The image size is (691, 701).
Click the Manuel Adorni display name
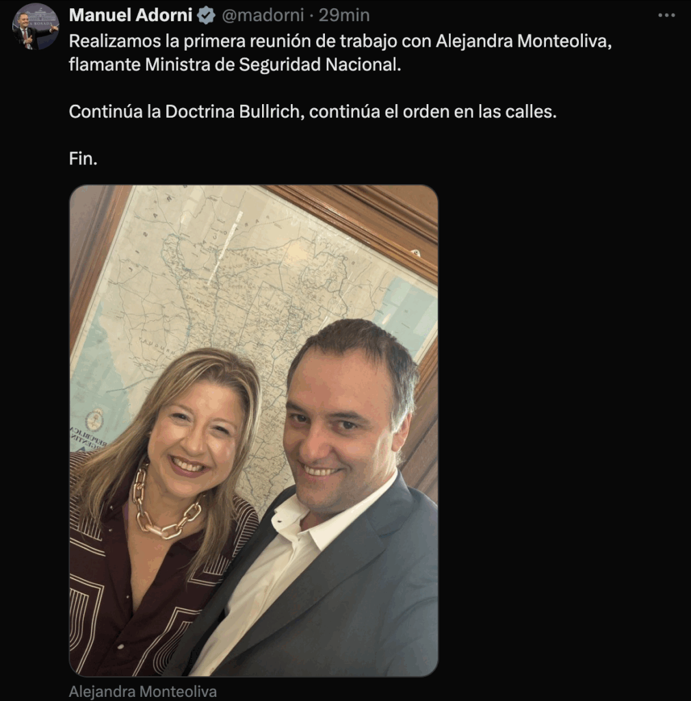pyautogui.click(x=131, y=15)
